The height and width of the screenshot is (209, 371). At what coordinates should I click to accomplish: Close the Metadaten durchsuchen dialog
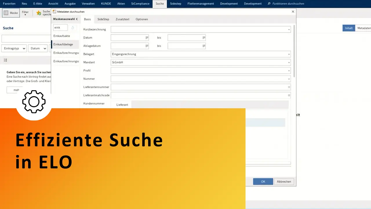pyautogui.click(x=293, y=12)
